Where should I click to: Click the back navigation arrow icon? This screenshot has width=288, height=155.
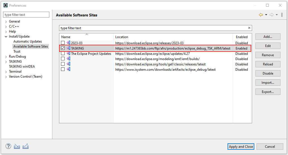[261, 15]
